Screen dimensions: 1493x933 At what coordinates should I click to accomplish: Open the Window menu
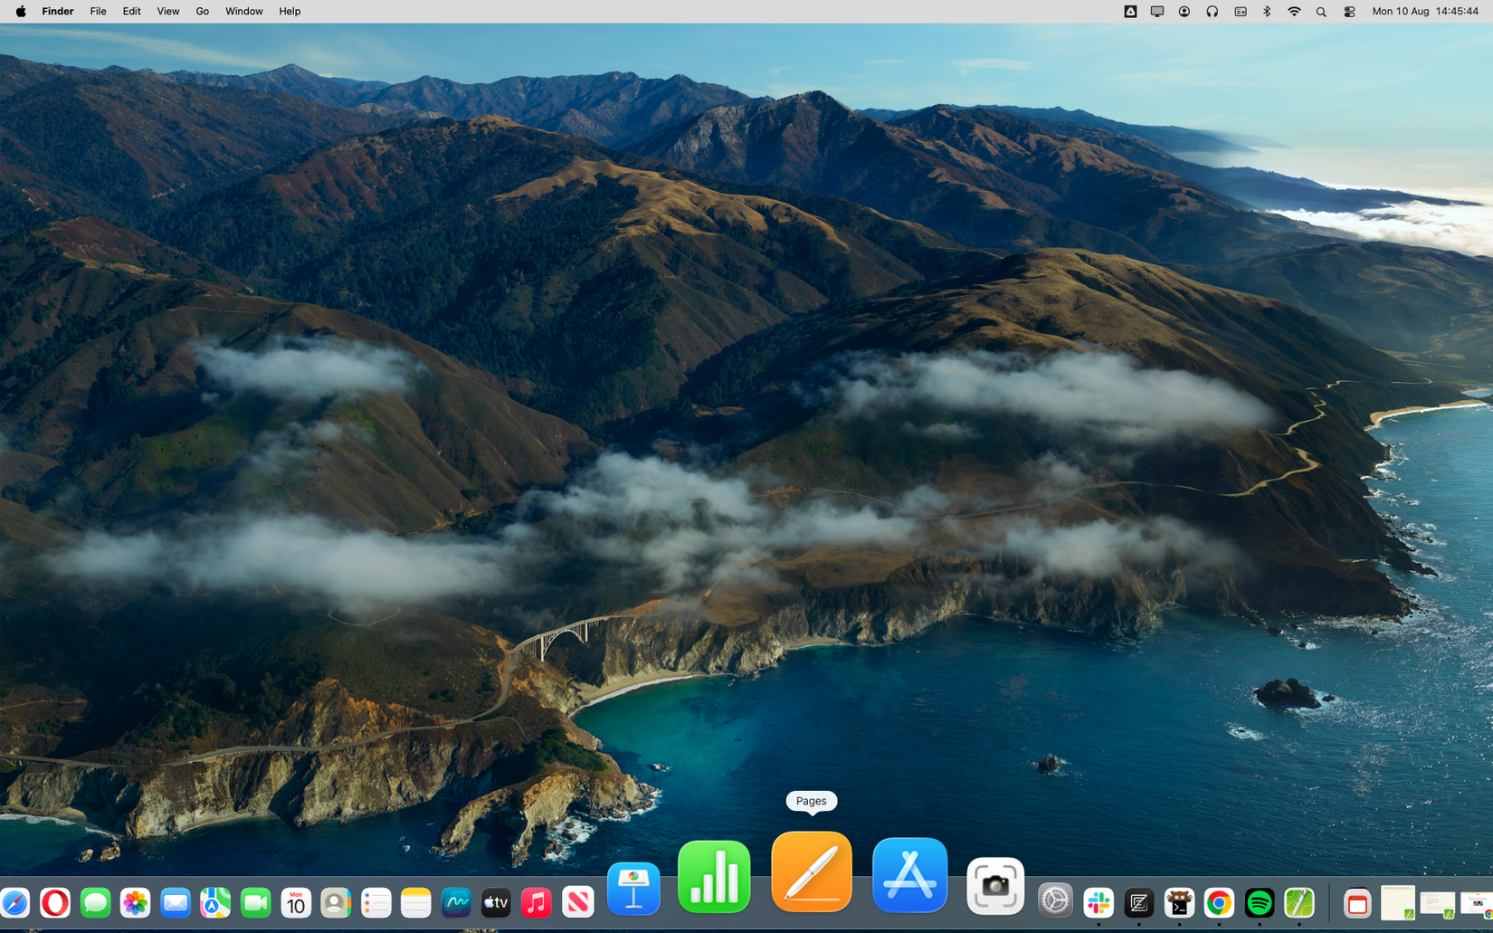pyautogui.click(x=243, y=12)
